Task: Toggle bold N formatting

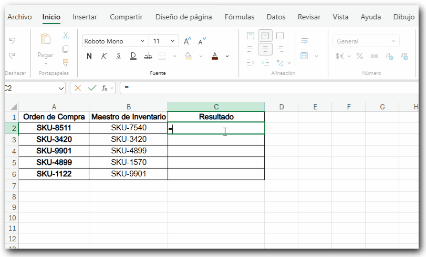Action: click(89, 56)
